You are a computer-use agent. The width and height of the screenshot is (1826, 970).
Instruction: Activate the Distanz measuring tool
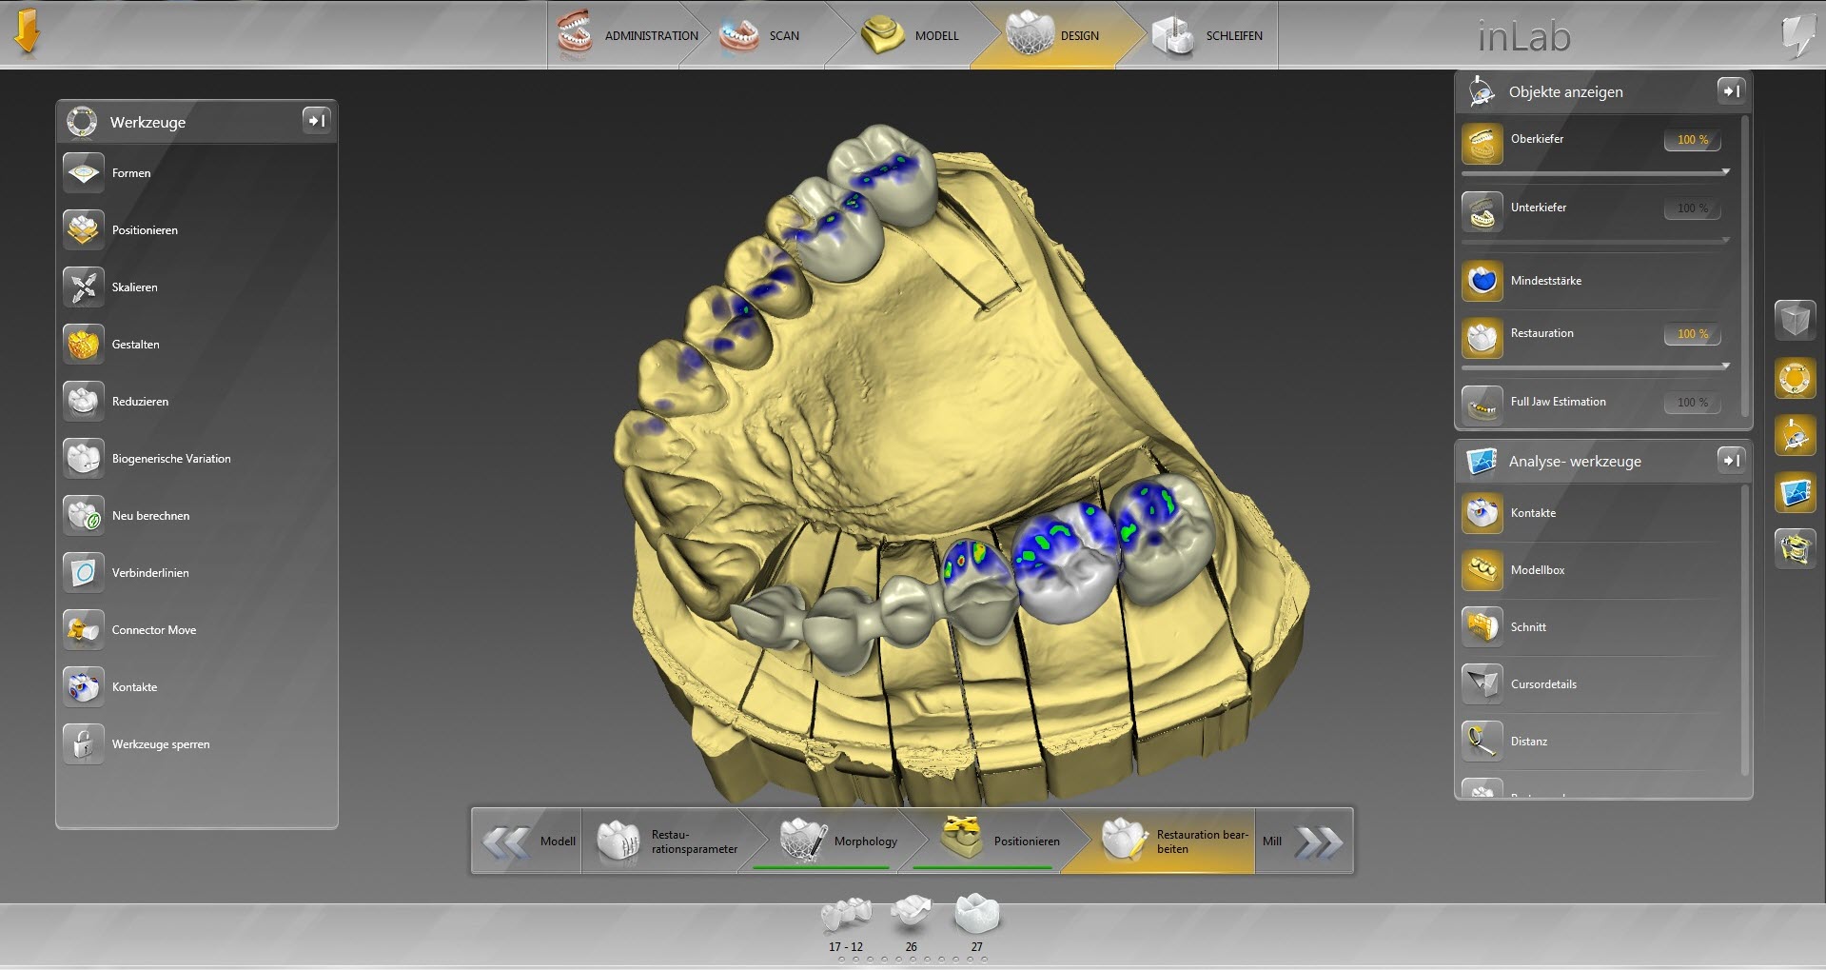tap(1482, 742)
